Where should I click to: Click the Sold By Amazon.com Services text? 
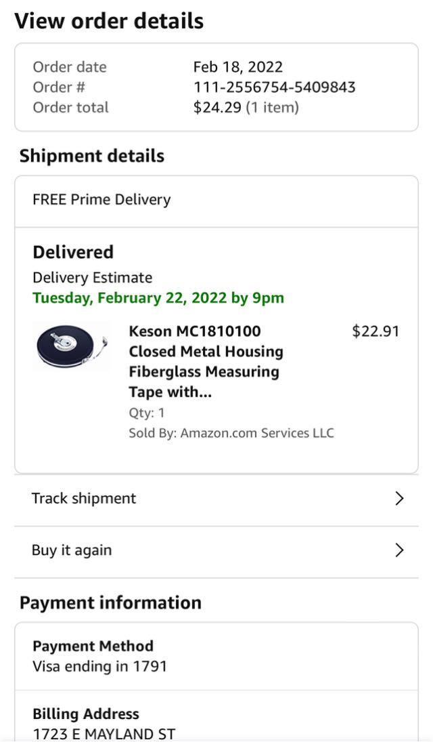(231, 433)
